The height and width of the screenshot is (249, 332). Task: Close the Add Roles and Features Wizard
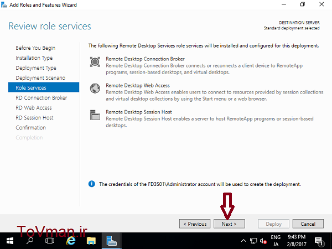click(x=321, y=4)
